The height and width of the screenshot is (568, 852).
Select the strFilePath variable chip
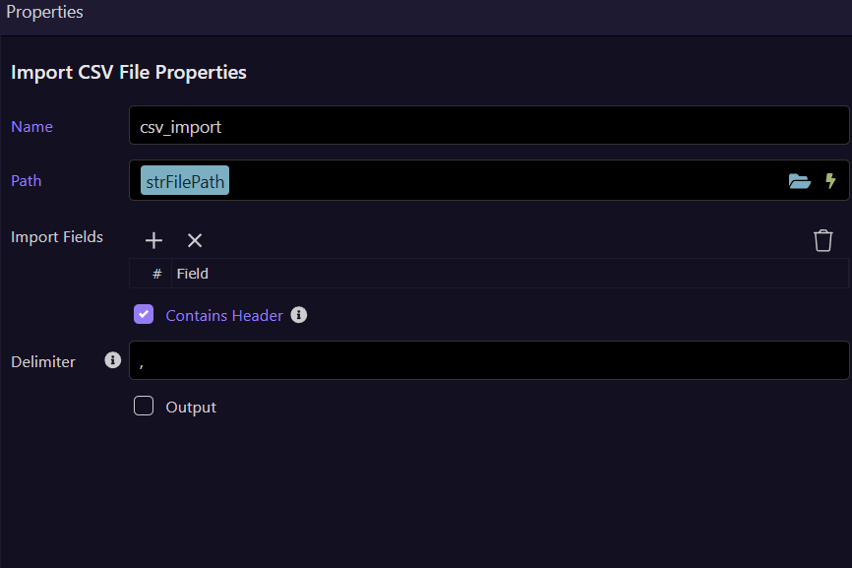pyautogui.click(x=185, y=181)
